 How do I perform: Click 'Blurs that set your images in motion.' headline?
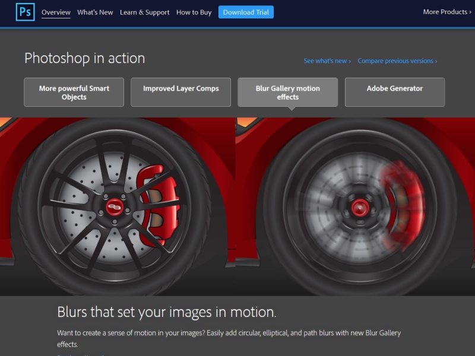tap(167, 312)
